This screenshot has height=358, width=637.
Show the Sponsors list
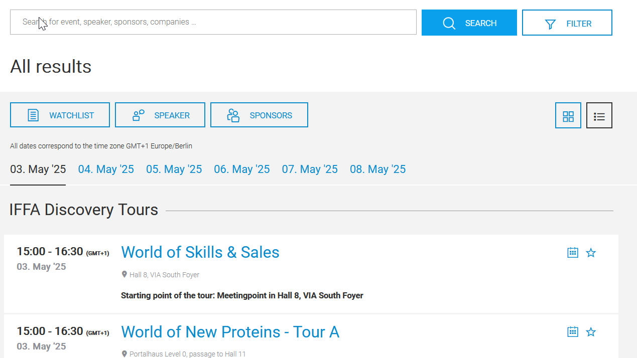click(259, 115)
